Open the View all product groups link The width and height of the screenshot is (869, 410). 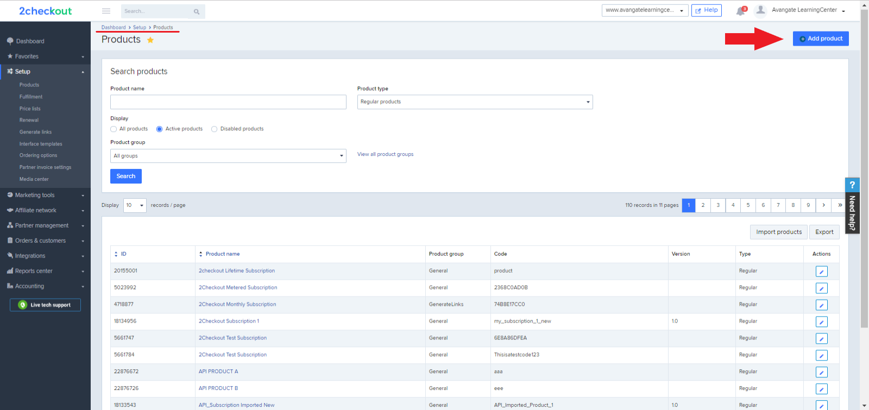(385, 154)
